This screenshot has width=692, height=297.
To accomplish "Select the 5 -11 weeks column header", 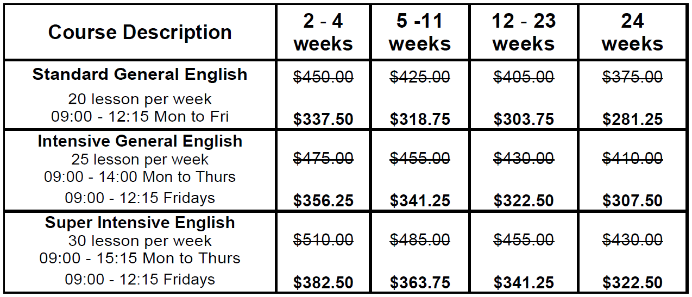I will 420,33.
